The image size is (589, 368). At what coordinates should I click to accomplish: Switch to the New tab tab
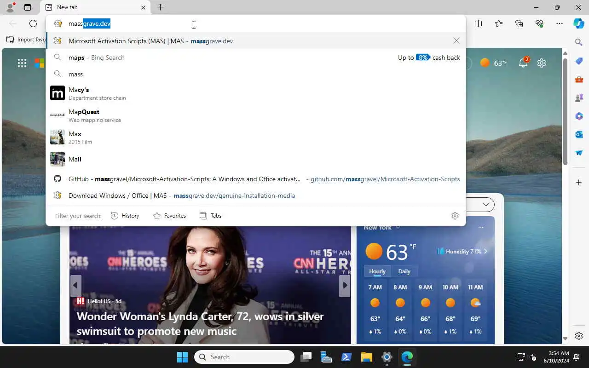(95, 7)
